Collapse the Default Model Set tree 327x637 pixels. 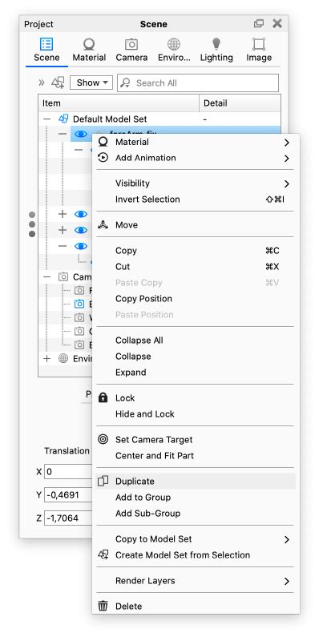pos(47,119)
